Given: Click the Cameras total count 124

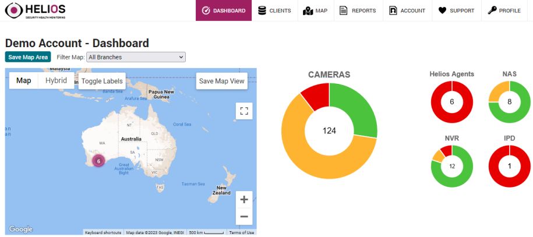Looking at the screenshot, I should [329, 131].
